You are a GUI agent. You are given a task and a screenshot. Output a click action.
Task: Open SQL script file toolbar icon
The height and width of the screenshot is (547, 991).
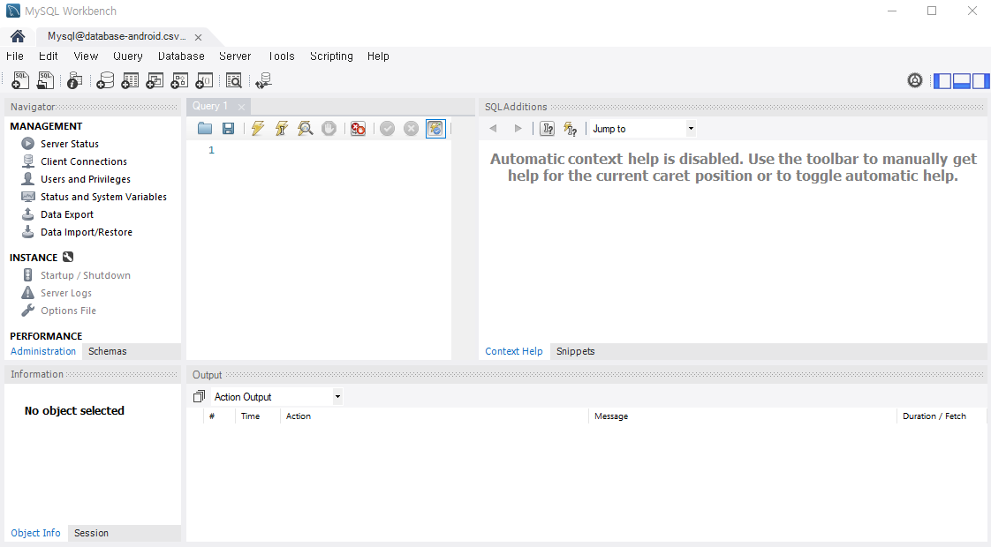(x=46, y=80)
